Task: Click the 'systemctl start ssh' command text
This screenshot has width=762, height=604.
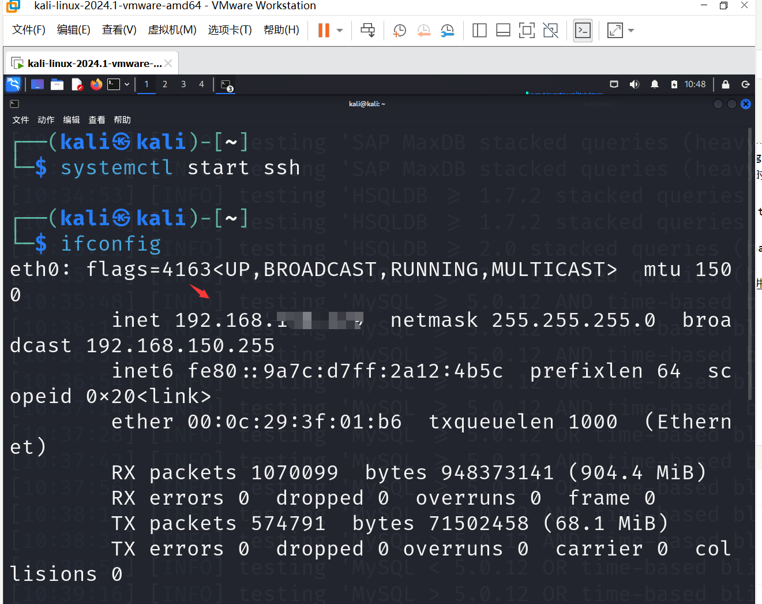Action: (x=181, y=167)
